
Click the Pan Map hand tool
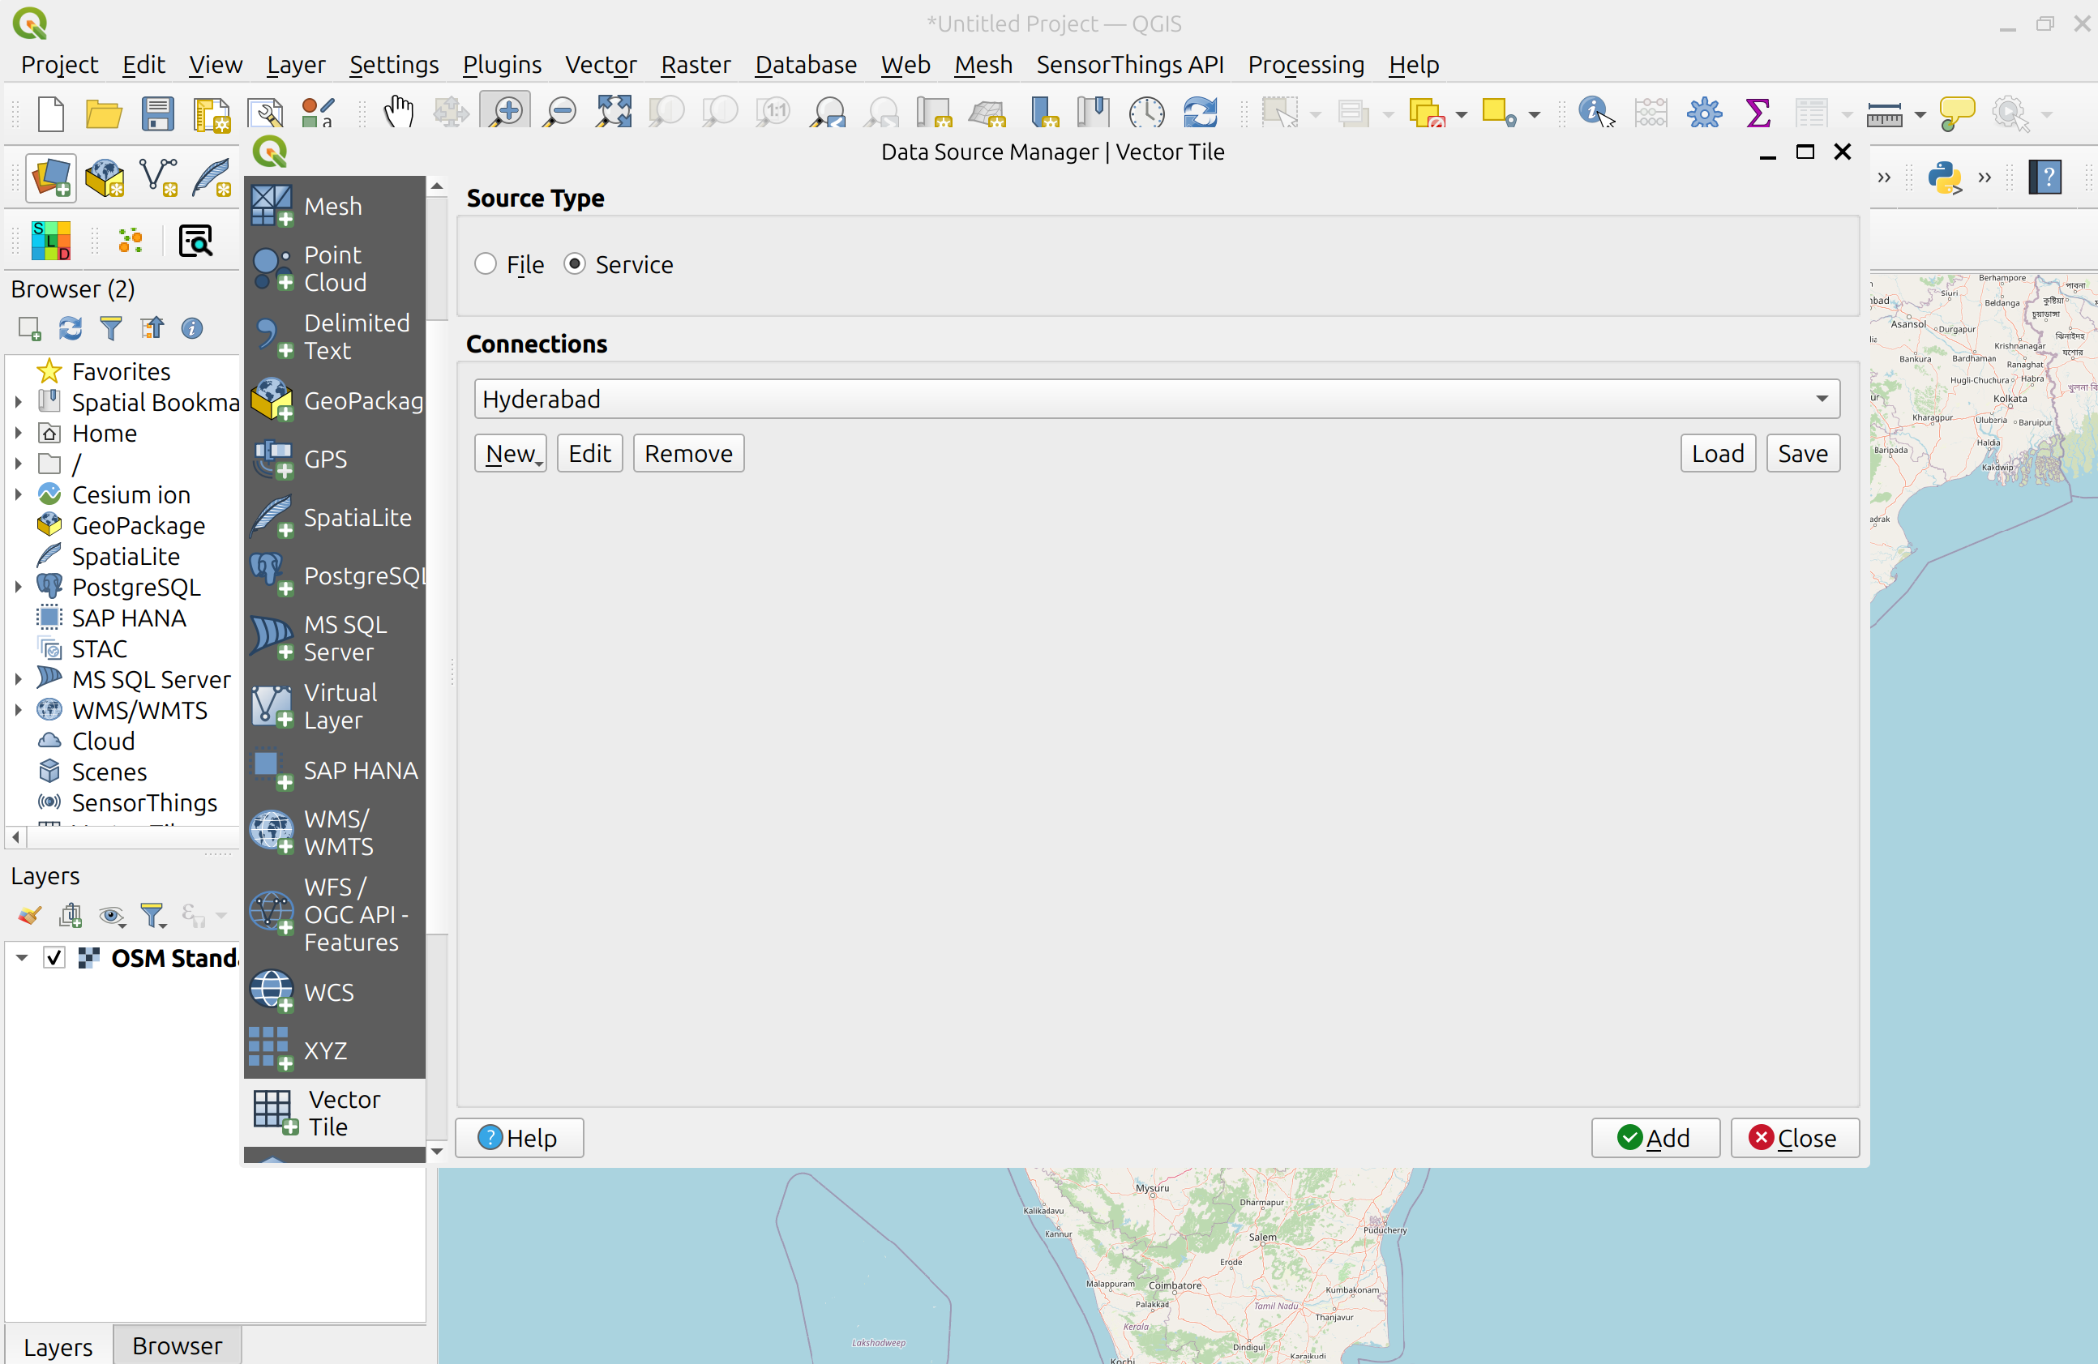(x=399, y=112)
